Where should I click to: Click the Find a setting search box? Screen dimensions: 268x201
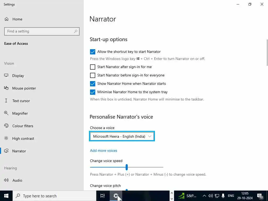click(42, 31)
